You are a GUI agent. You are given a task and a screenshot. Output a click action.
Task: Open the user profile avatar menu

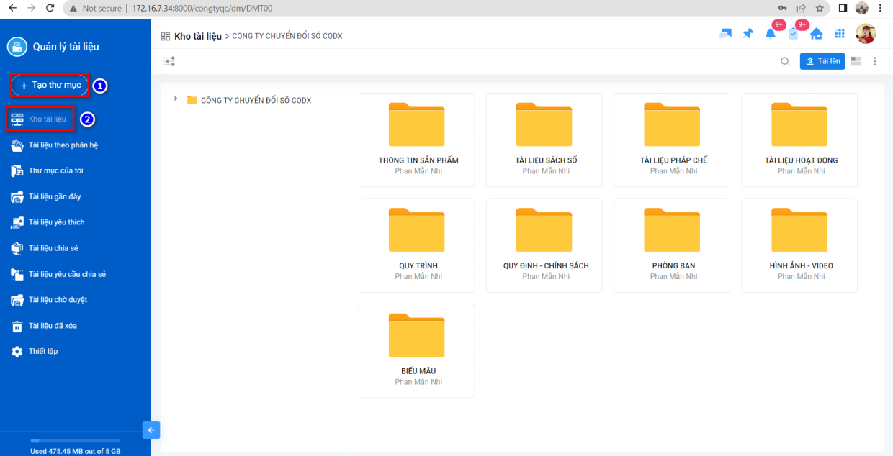(x=865, y=34)
